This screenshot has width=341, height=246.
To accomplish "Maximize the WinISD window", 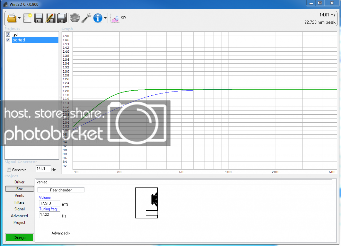I will pos(320,3).
